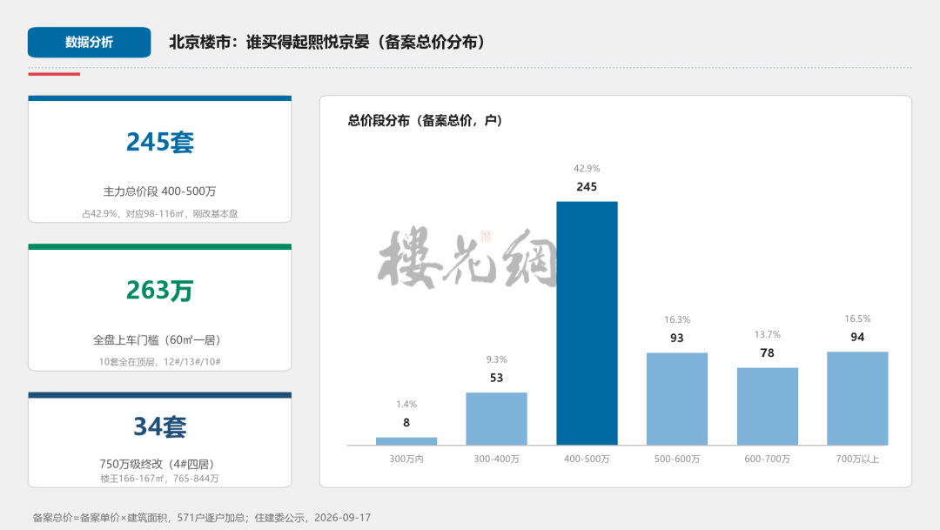Image resolution: width=940 pixels, height=530 pixels.
Task: Select the 300万内 bar in chart
Action: 406,441
